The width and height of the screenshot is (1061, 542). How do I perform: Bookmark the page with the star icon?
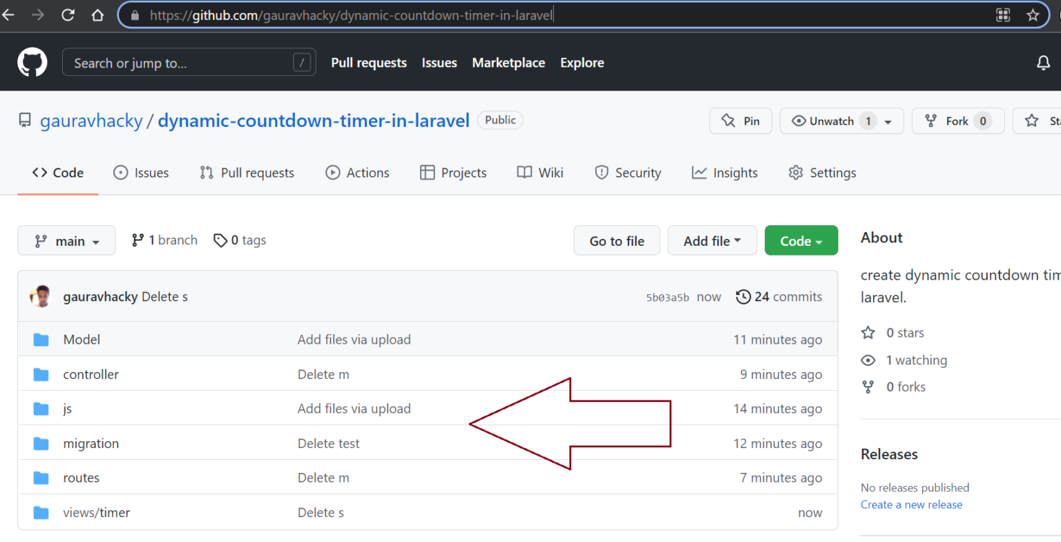(x=1033, y=14)
